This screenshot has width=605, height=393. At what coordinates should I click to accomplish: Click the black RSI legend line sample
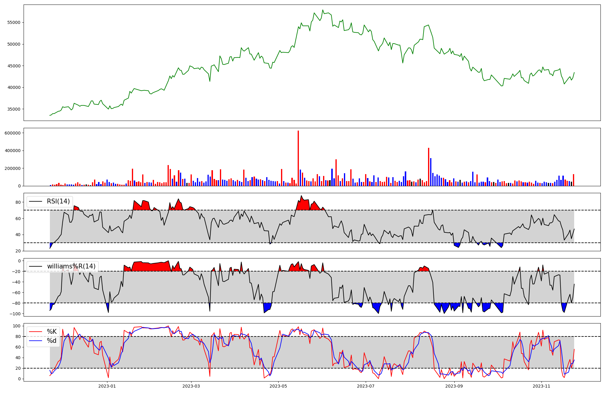pyautogui.click(x=35, y=202)
